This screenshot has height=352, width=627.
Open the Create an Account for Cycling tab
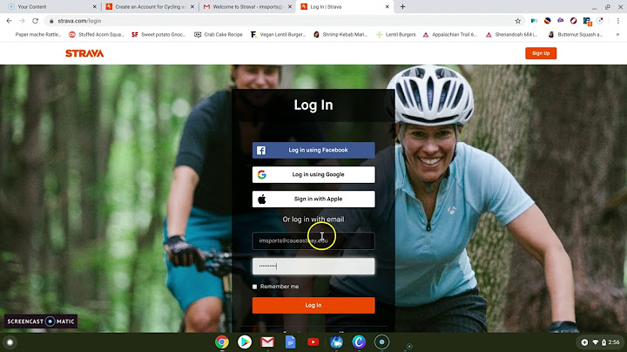click(150, 7)
